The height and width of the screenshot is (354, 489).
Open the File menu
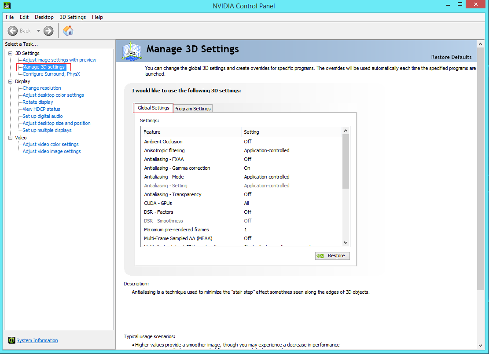click(x=10, y=17)
